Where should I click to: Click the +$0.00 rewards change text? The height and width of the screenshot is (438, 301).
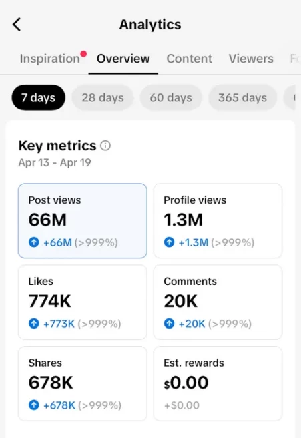pyautogui.click(x=182, y=405)
